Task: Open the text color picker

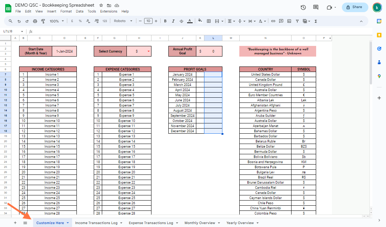Action: click(190, 21)
